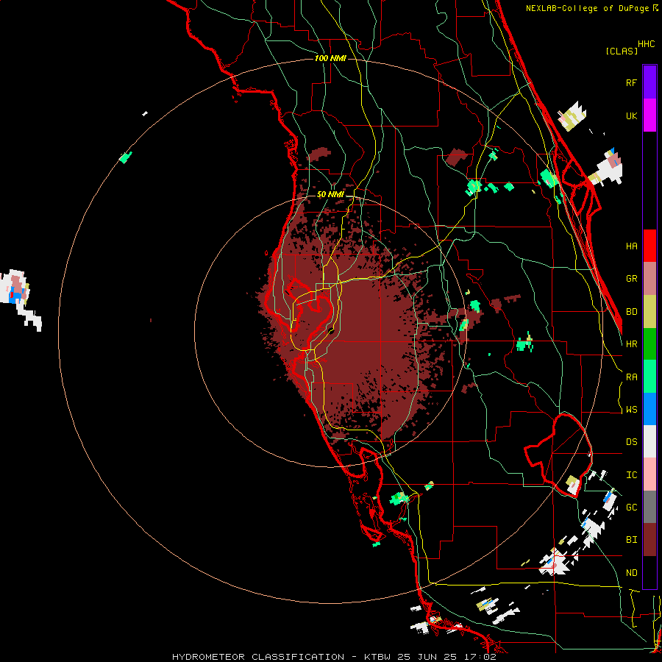Click the "GC" legend label
The width and height of the screenshot is (662, 662).
point(632,508)
